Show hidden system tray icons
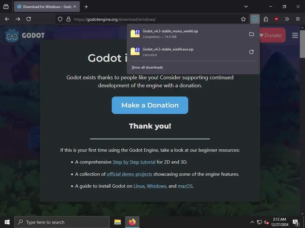The image size is (305, 228). tap(252, 222)
